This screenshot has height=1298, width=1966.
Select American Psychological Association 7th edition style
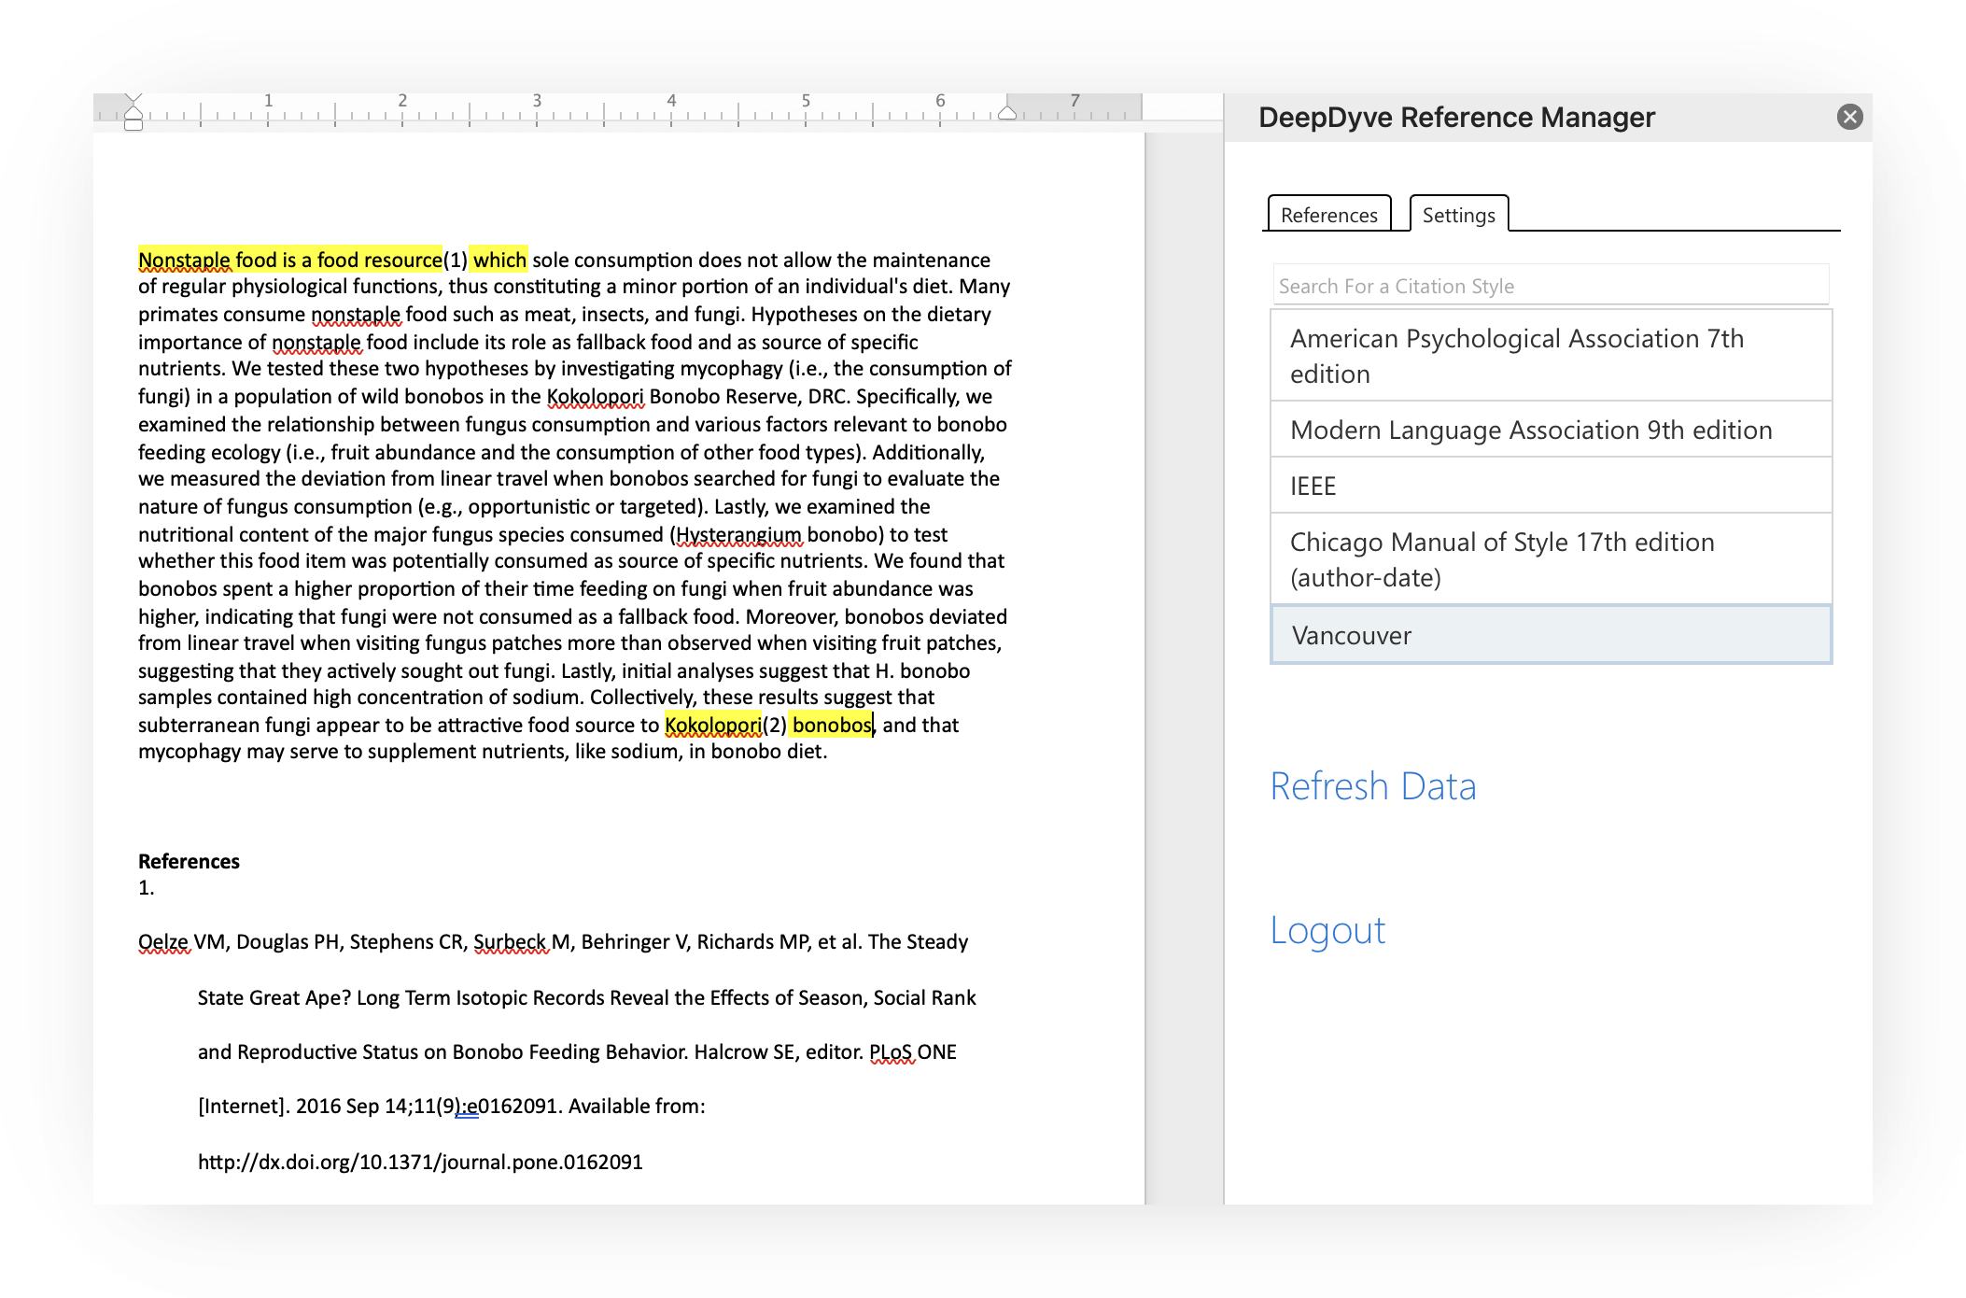[x=1551, y=356]
